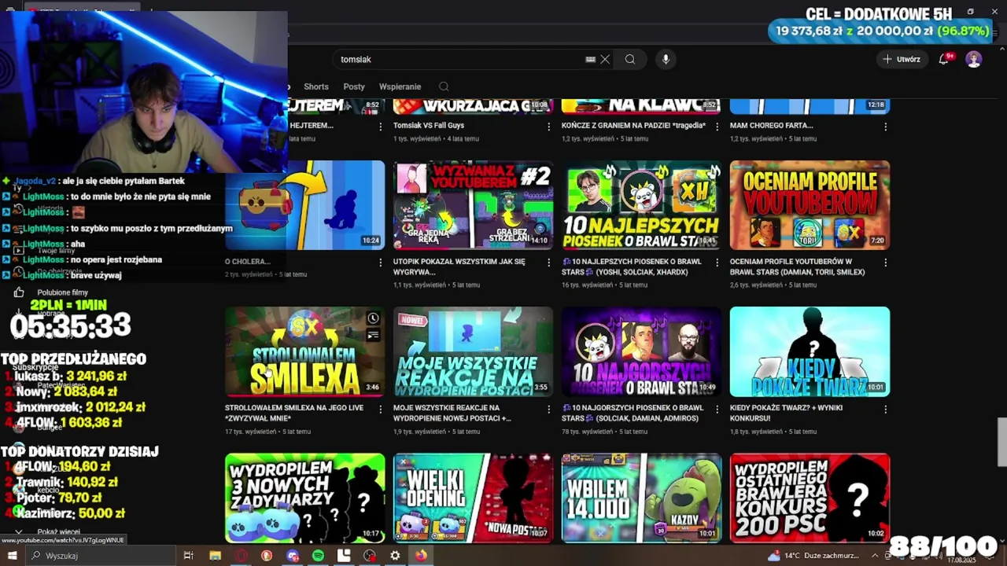1007x566 pixels.
Task: Open the weather widget showing 14°C
Action: pos(813,556)
